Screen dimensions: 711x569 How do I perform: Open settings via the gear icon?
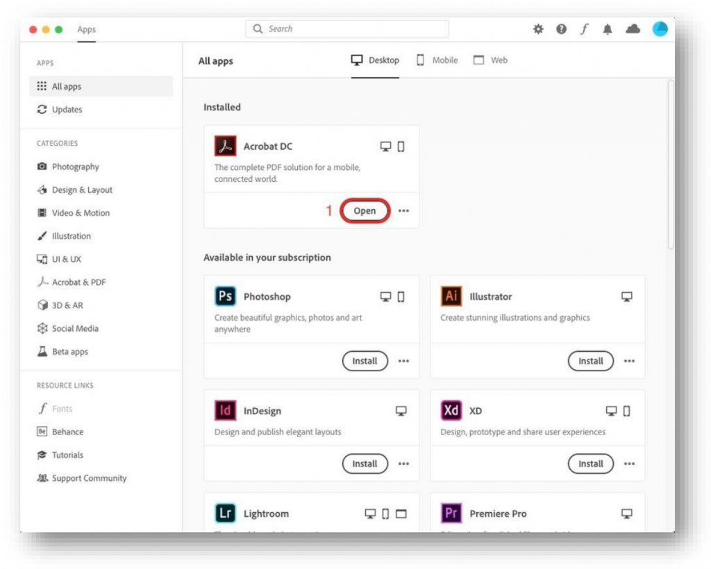click(x=538, y=29)
